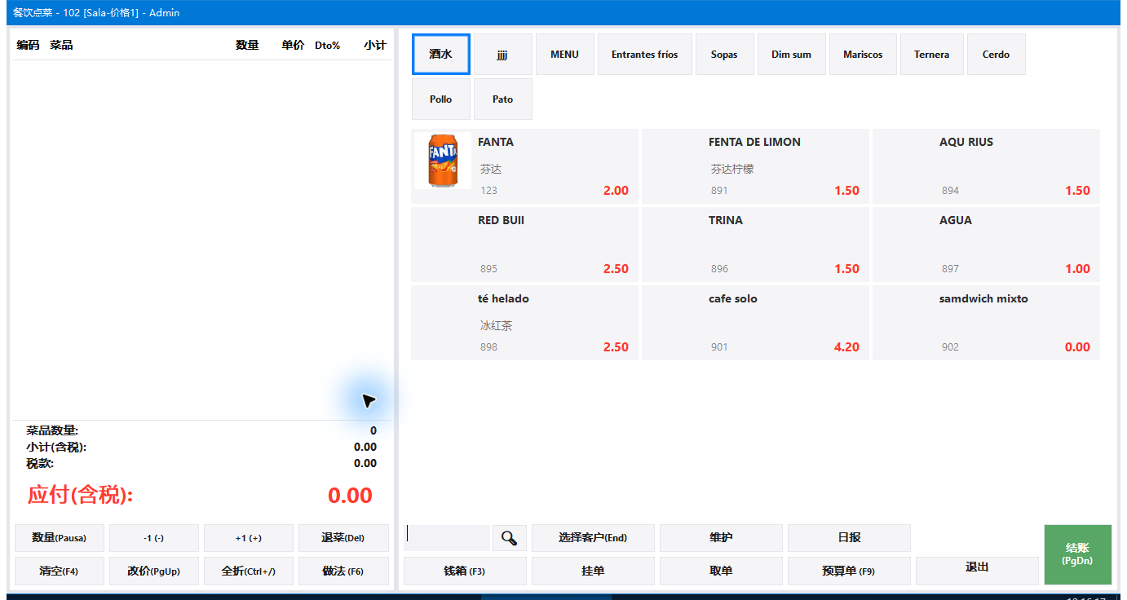The width and height of the screenshot is (1127, 600).
Task: Print the pre-bill with 预算单 (F9)
Action: pyautogui.click(x=849, y=571)
